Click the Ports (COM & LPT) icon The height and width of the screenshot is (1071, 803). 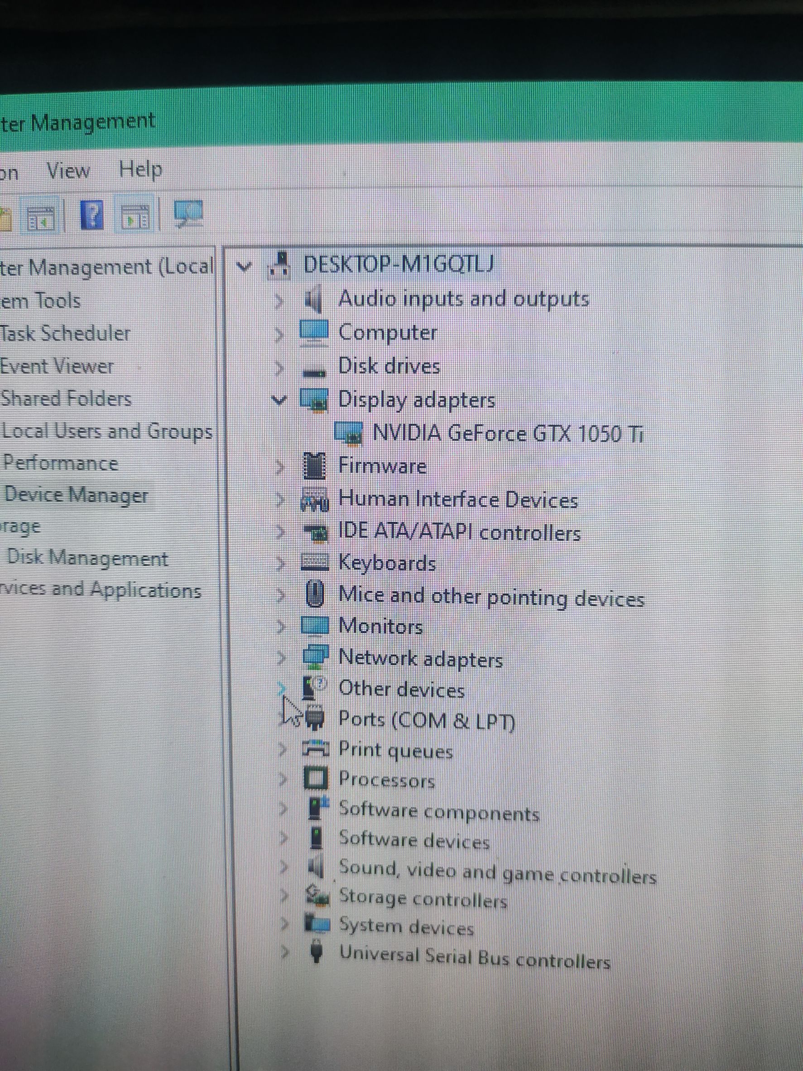tap(315, 718)
